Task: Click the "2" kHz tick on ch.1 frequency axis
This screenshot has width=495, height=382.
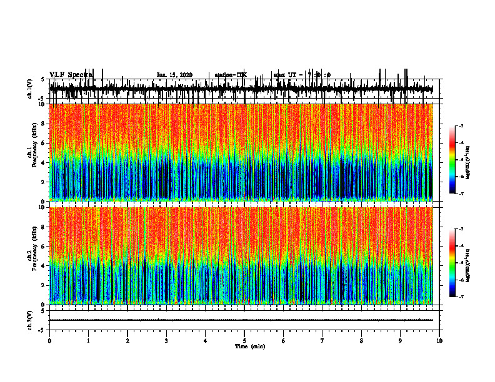Action: (x=44, y=182)
